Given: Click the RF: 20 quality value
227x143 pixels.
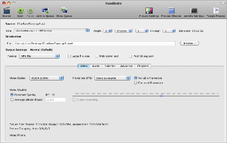Looking at the screenshot, I should point(50,95).
